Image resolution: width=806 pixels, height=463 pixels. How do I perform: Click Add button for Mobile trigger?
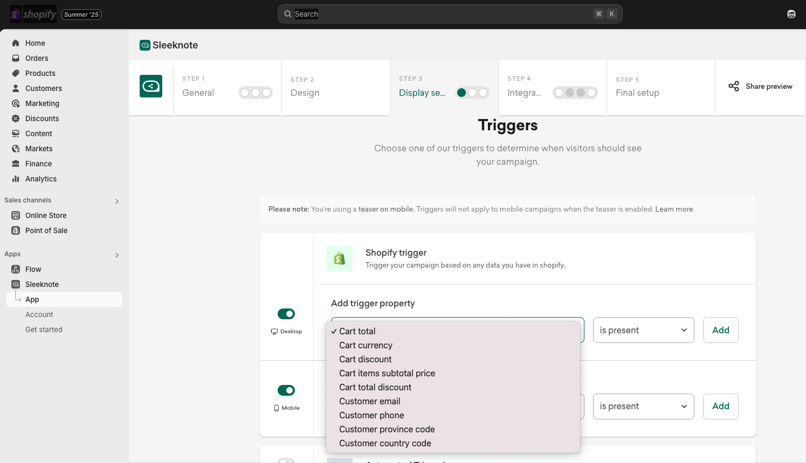coord(721,406)
